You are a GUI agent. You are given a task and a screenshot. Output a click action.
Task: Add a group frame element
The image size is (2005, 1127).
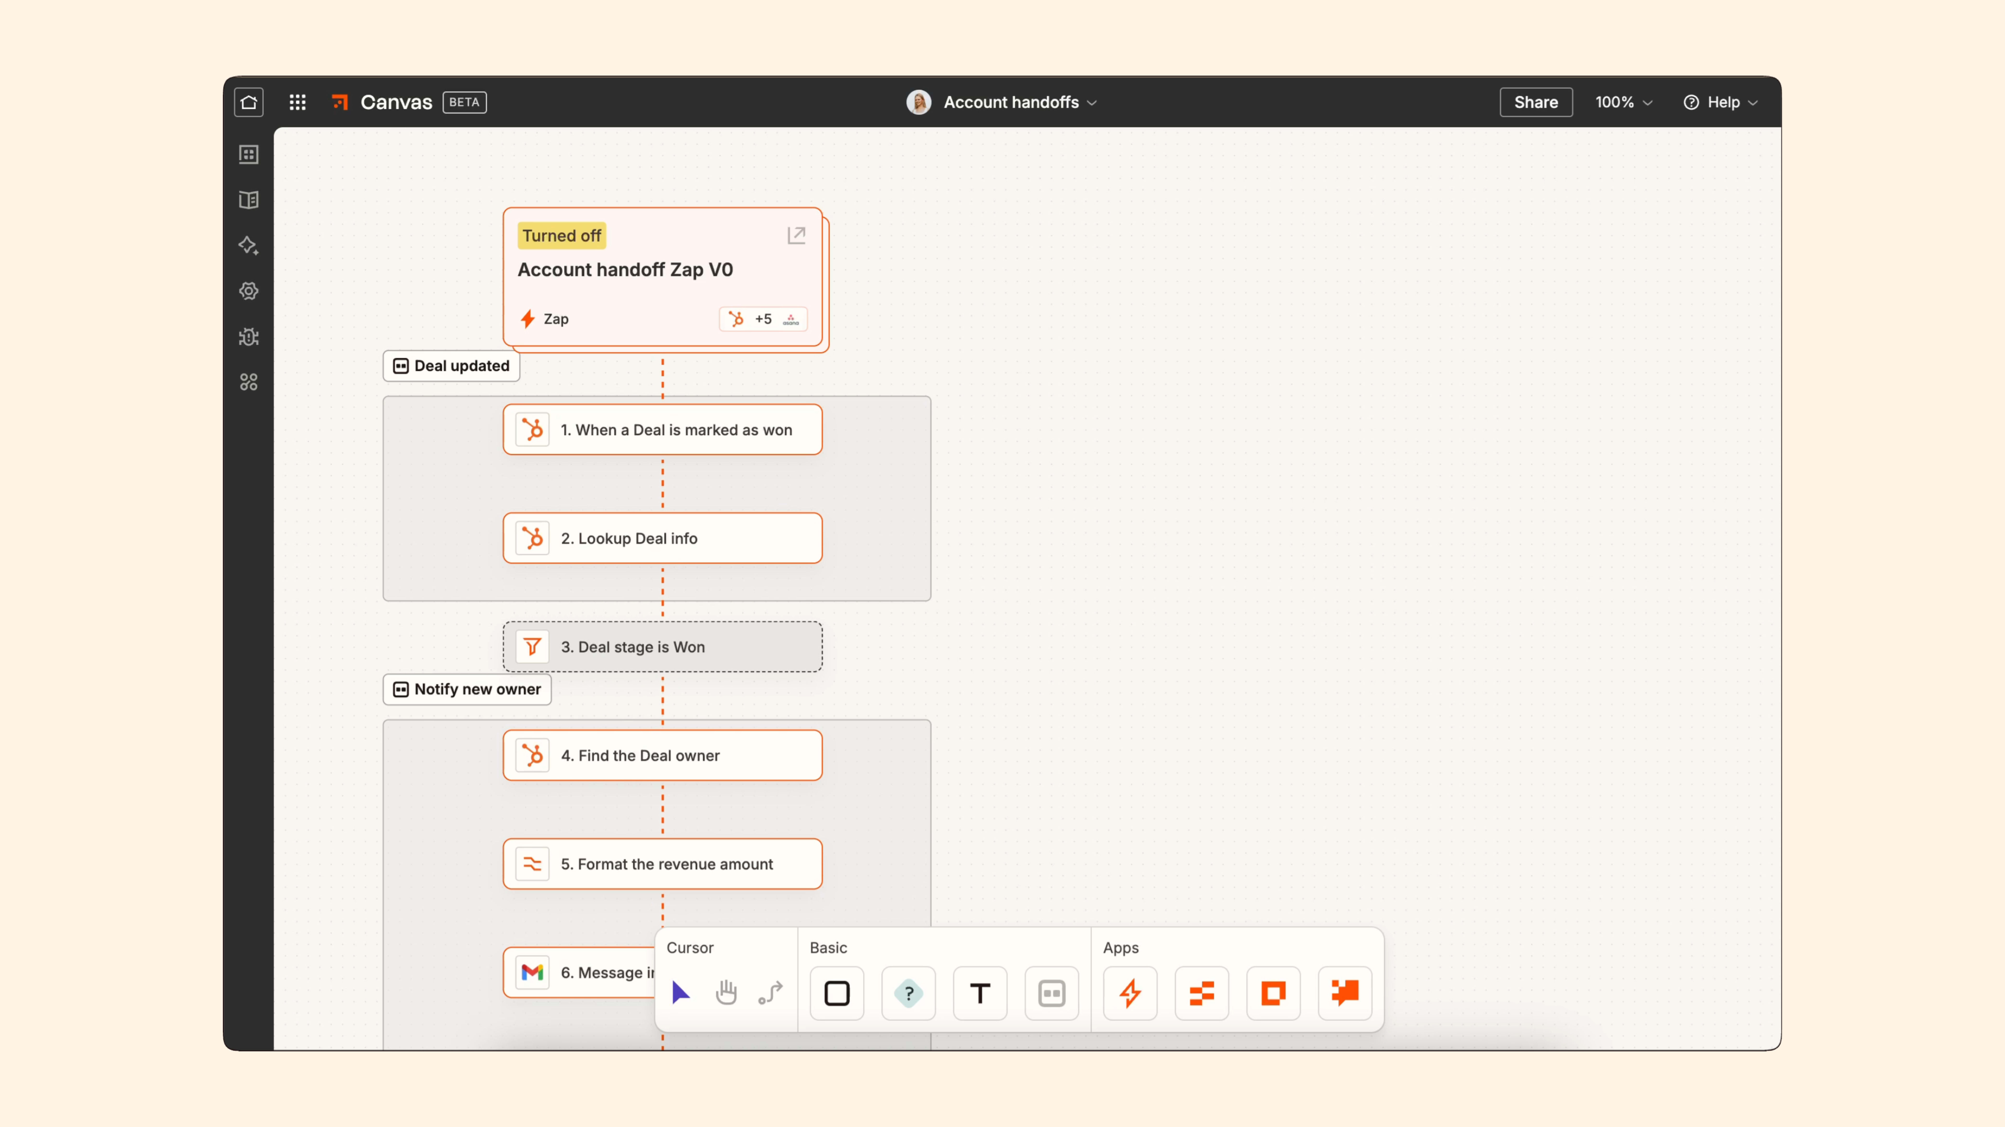(1052, 993)
